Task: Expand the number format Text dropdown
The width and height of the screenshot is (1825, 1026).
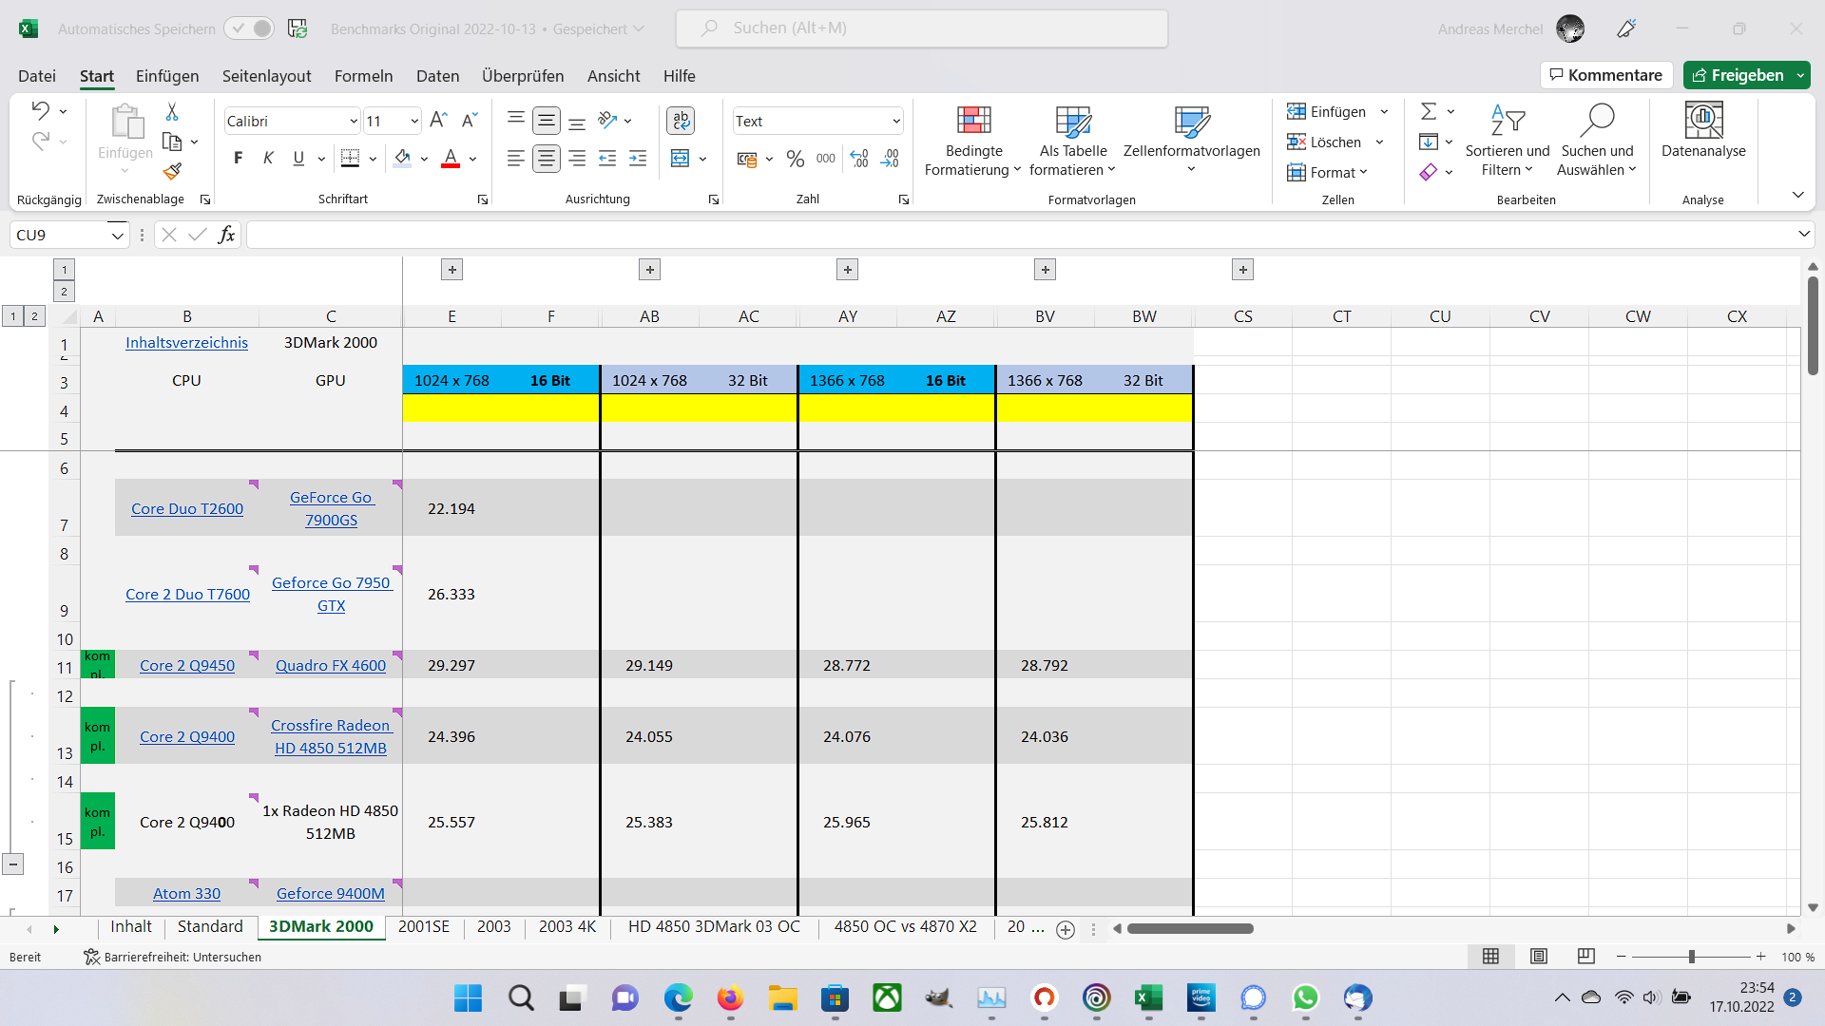Action: [895, 122]
